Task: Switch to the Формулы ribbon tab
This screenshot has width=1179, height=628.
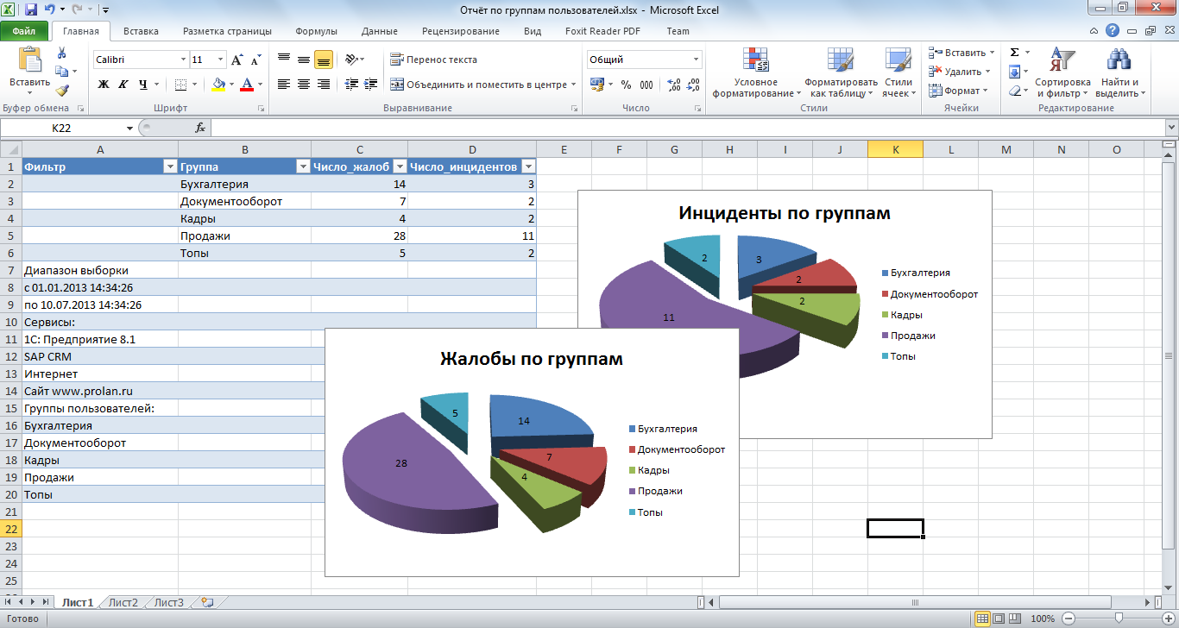Action: pyautogui.click(x=316, y=31)
